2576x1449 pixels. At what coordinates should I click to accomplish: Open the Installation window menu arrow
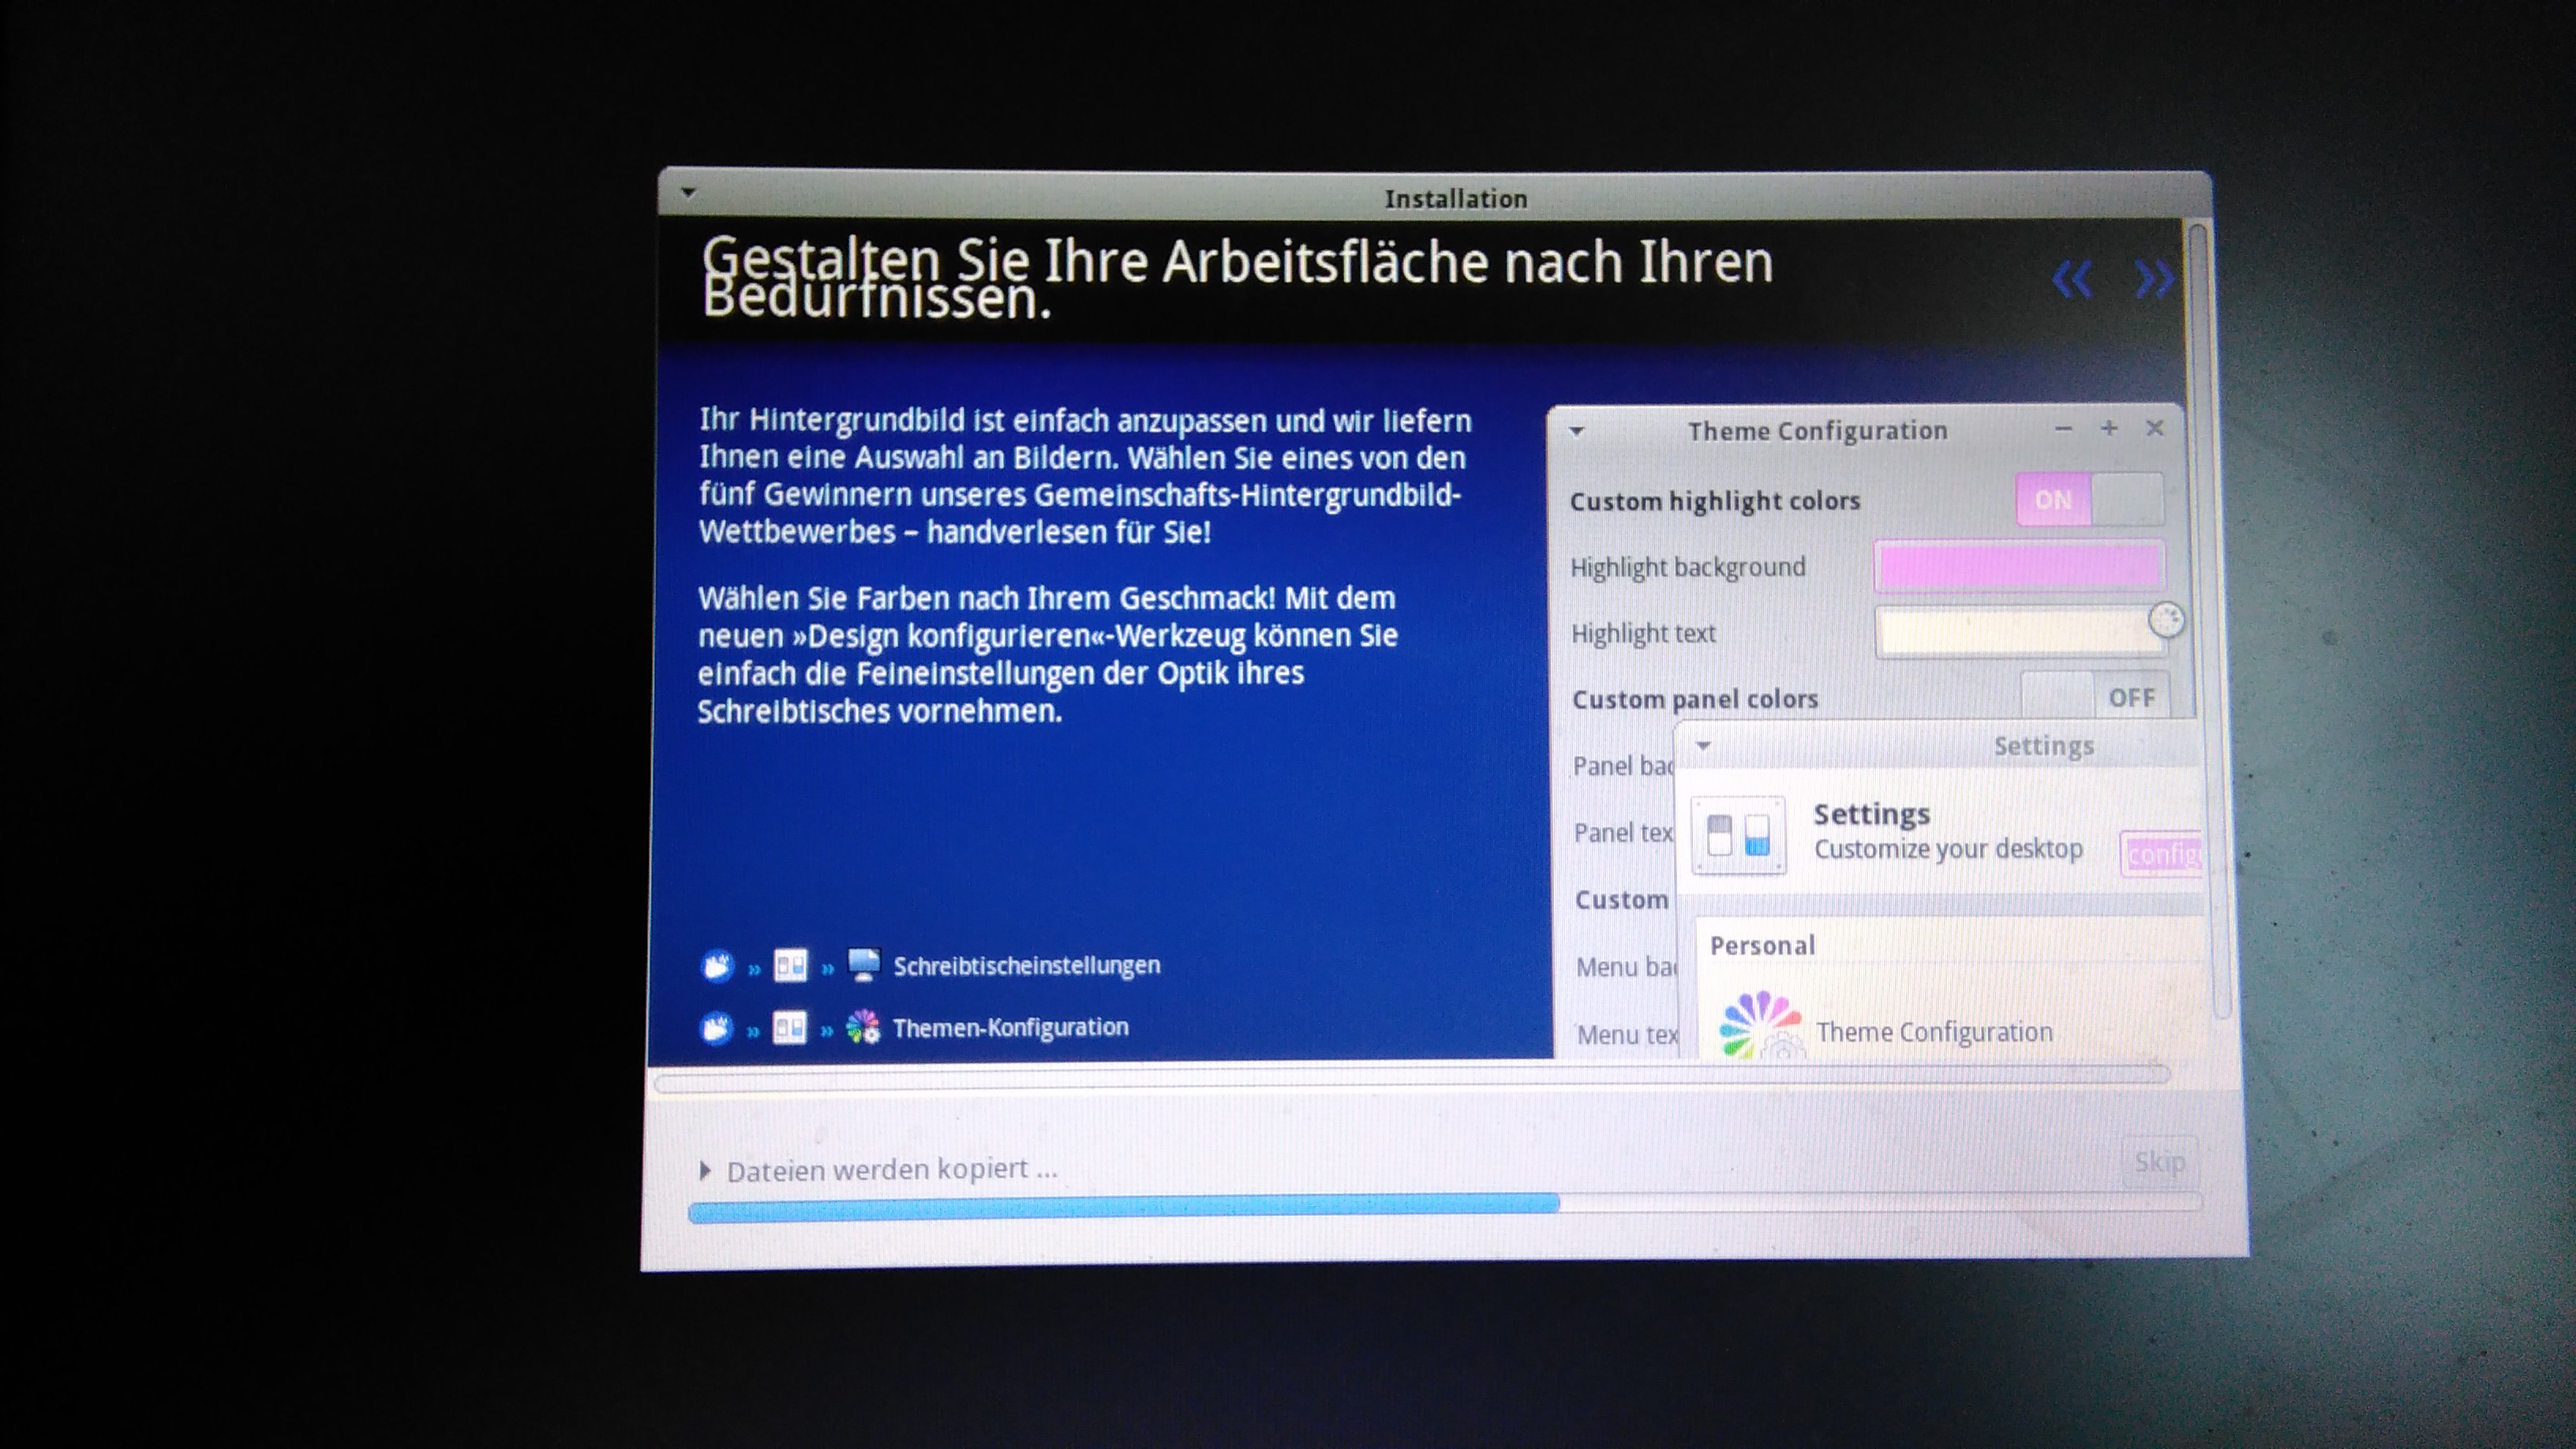(688, 192)
